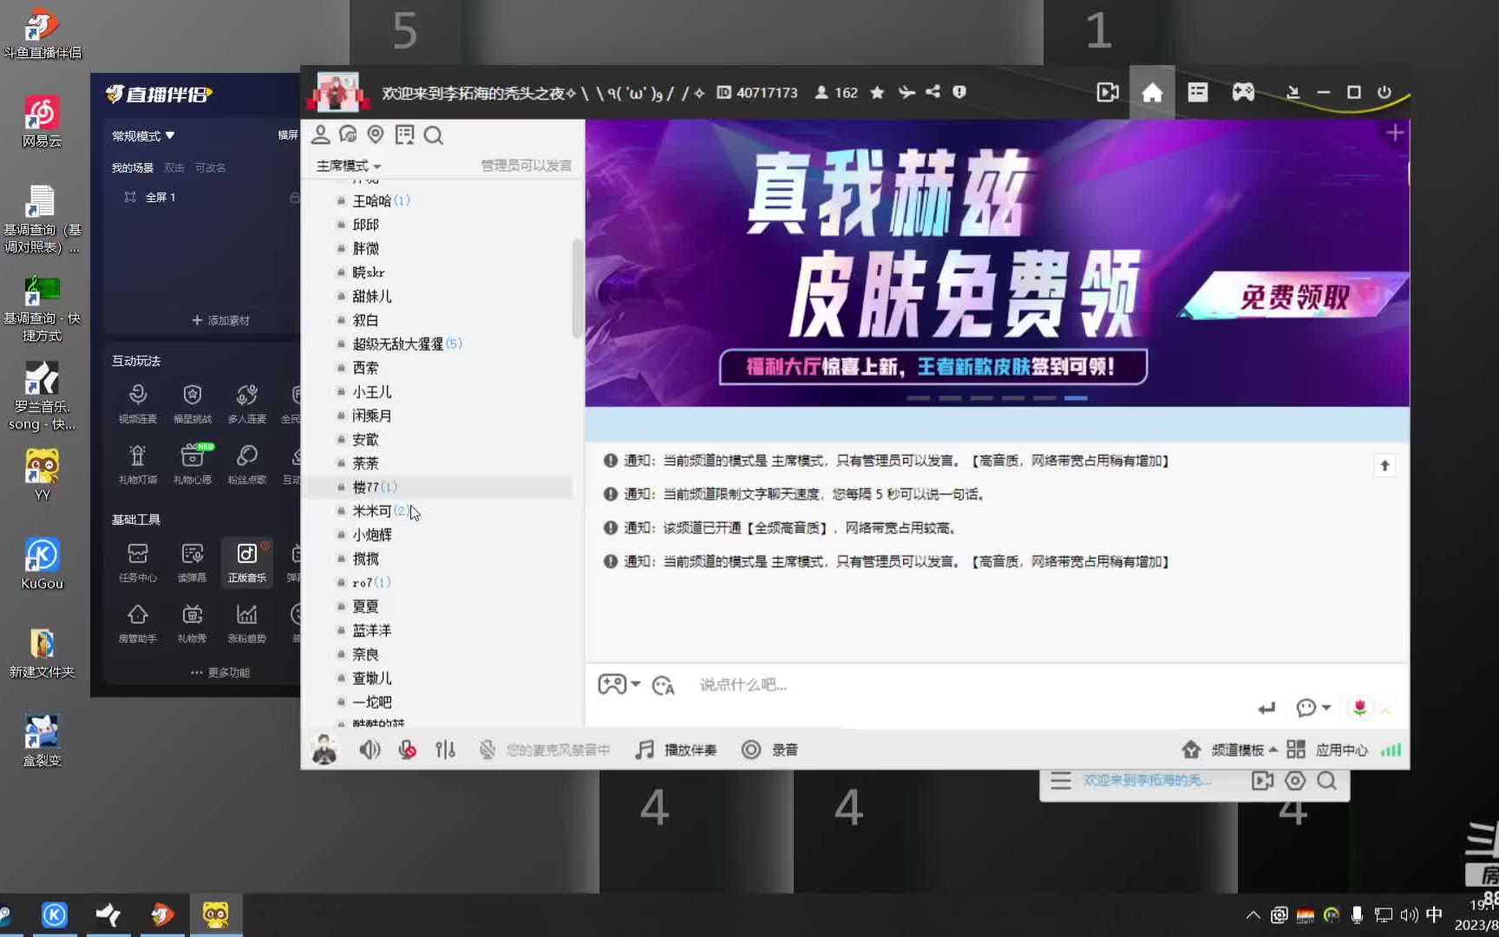
Task: Open 粉丝点歌 tool in 直播伴侣
Action: pyautogui.click(x=247, y=464)
